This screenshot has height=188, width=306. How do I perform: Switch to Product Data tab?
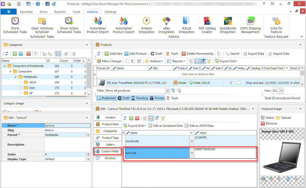(107, 124)
